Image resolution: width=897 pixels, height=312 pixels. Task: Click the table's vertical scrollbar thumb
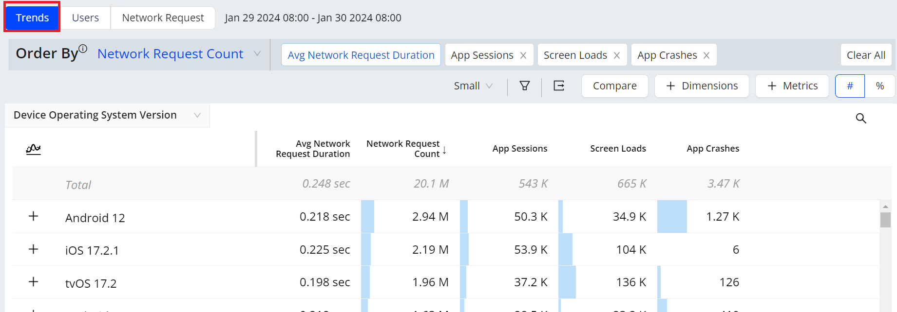tap(885, 220)
